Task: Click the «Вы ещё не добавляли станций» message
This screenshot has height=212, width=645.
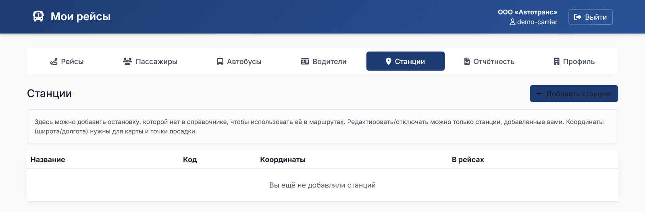Action: [322, 185]
